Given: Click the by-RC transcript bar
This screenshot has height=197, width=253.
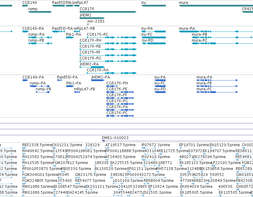Looking at the screenshot, I should (154, 37).
